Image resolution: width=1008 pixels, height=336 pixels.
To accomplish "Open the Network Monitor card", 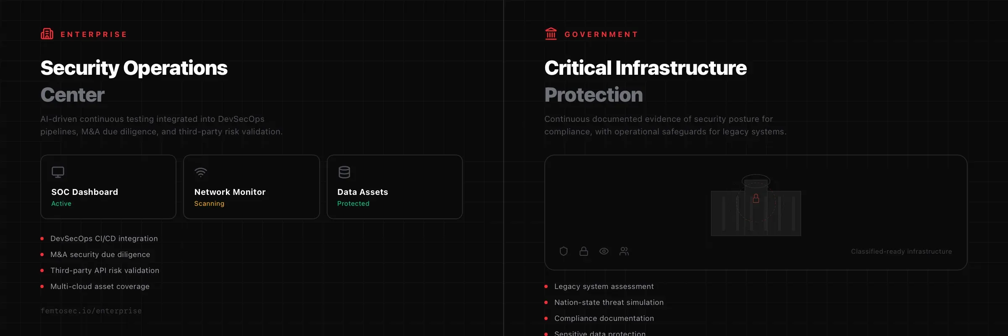I will (x=252, y=187).
